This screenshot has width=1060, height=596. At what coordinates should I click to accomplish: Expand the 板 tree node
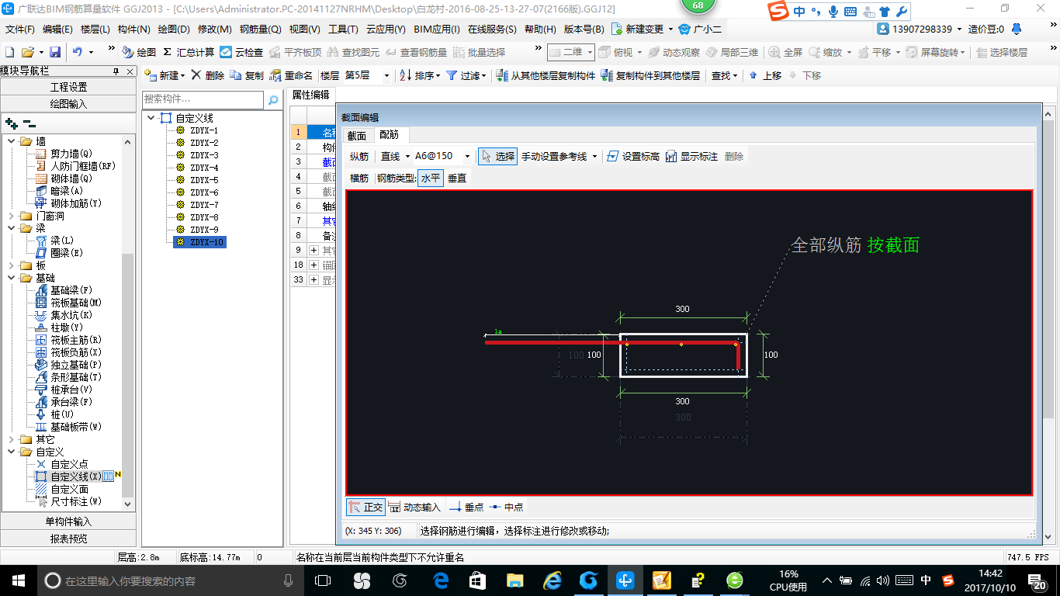(x=12, y=265)
